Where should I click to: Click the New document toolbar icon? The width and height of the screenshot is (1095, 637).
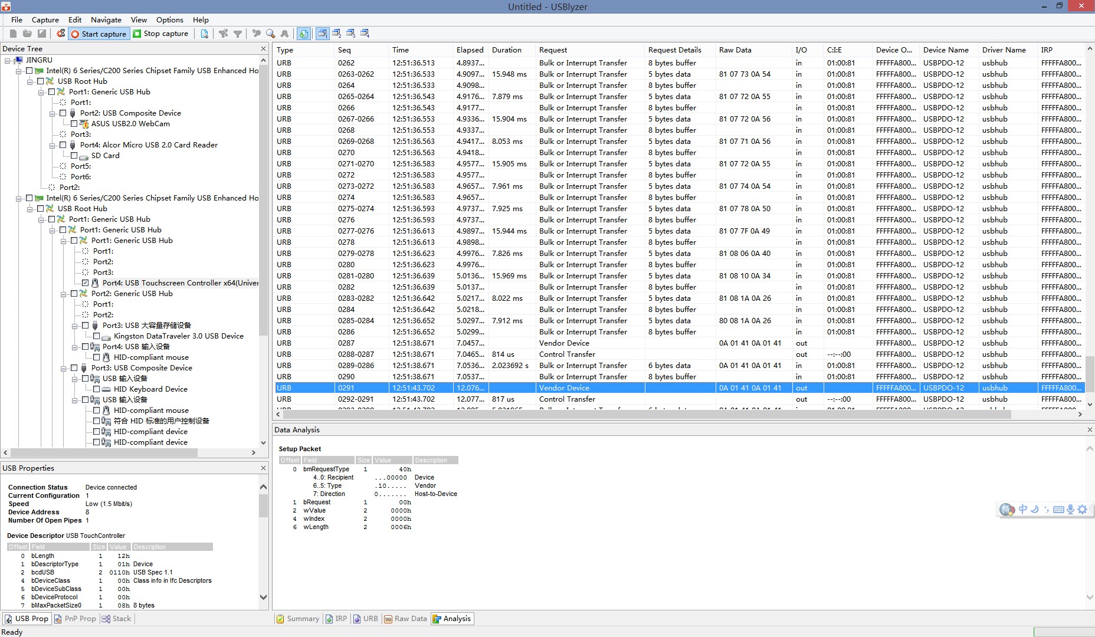tap(13, 34)
